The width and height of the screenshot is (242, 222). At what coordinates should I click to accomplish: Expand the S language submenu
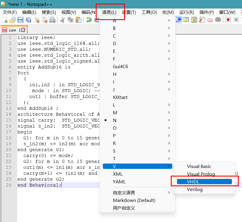137,151
